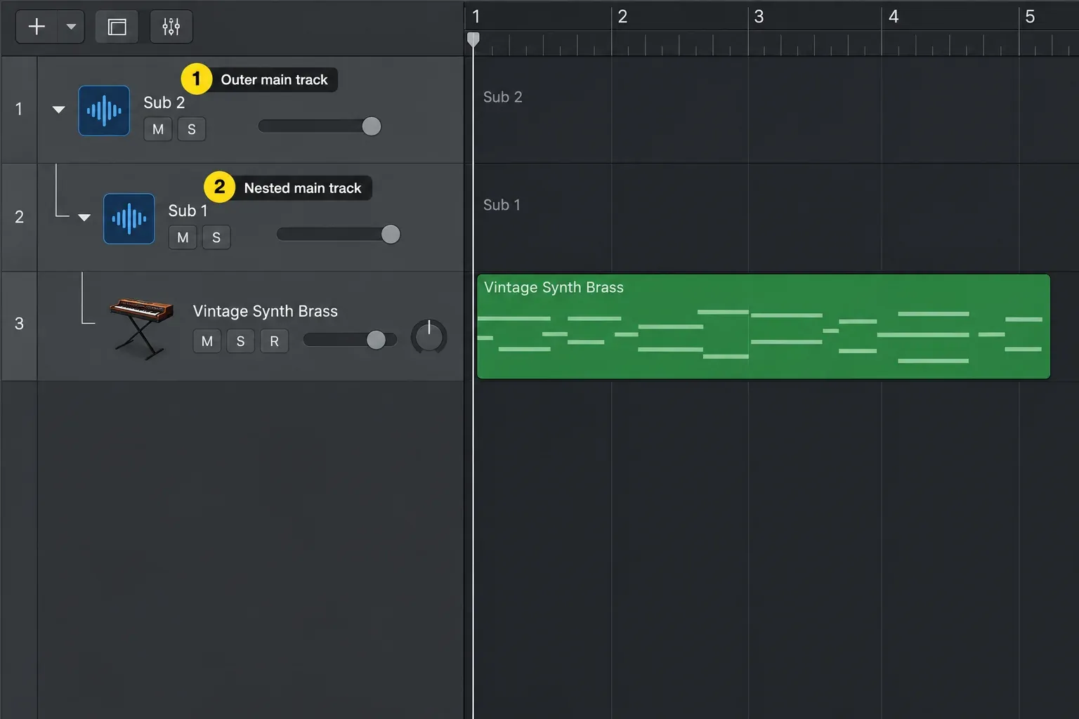Mute the Sub 1 track

(183, 237)
